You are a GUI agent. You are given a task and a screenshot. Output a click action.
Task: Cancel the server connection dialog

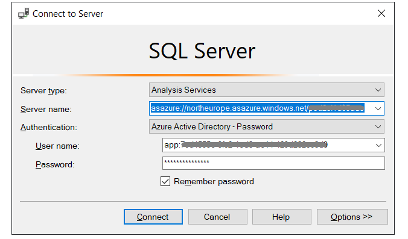point(217,217)
